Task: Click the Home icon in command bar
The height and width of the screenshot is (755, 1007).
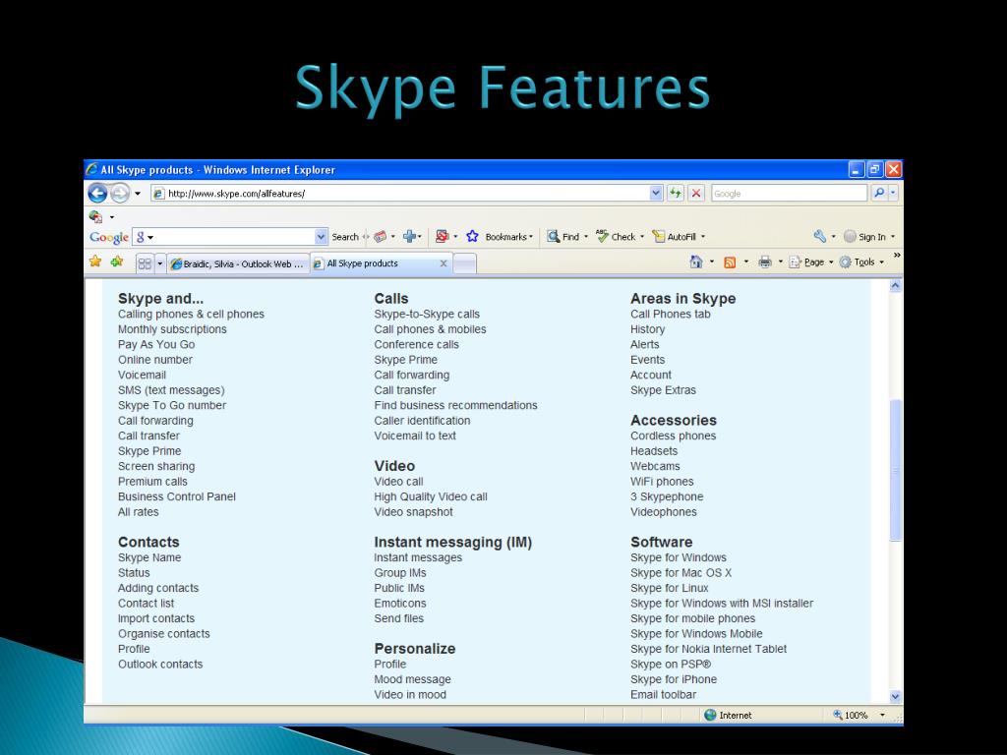Action: click(x=695, y=261)
